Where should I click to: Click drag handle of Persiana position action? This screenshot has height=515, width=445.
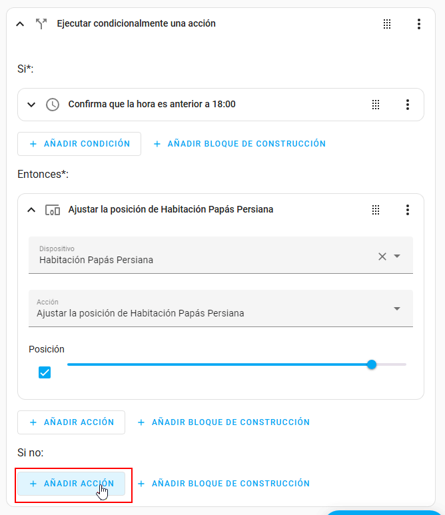(x=376, y=210)
